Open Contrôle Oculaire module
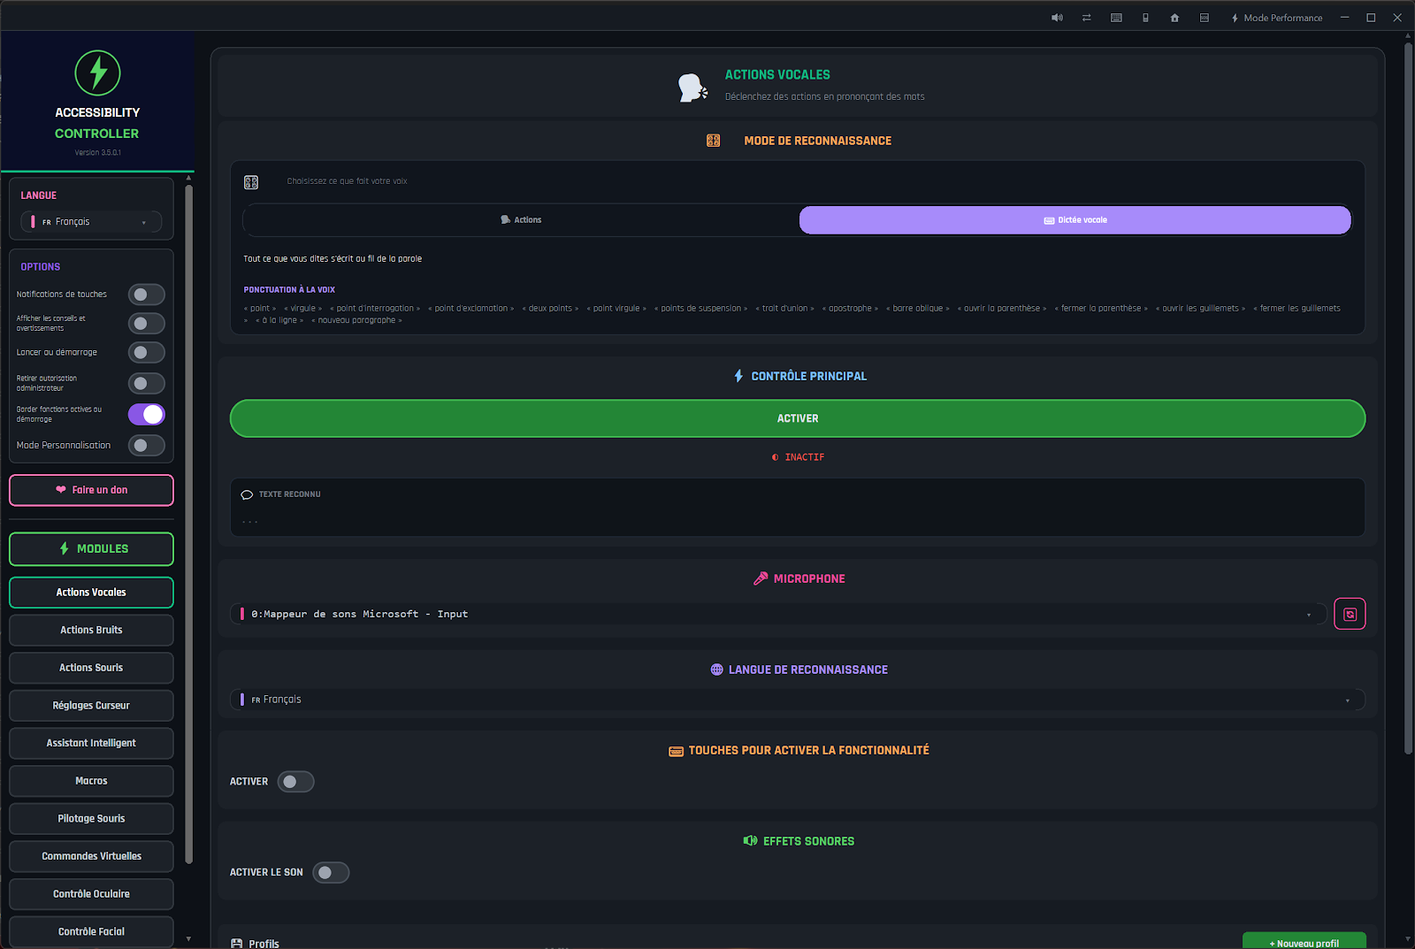1415x949 pixels. (x=91, y=894)
